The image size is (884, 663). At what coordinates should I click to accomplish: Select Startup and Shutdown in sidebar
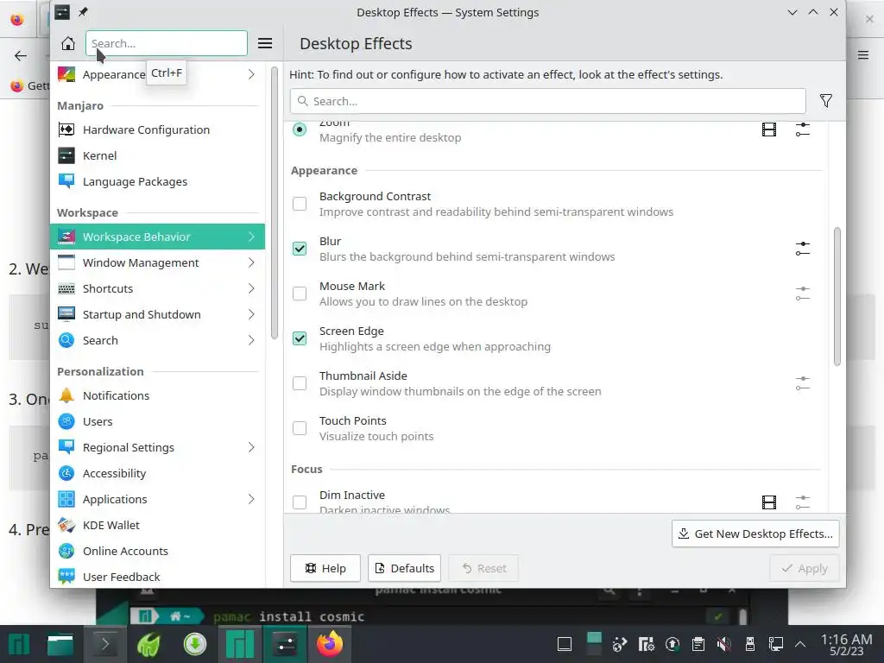157,314
